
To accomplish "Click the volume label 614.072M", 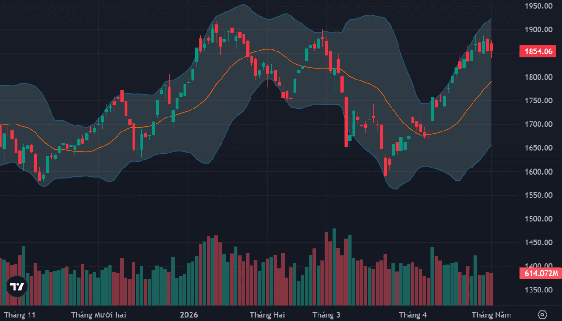I will pos(539,274).
